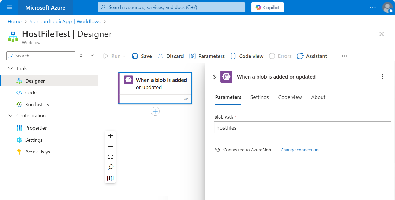
Task: Open the About tab
Action: 318,97
